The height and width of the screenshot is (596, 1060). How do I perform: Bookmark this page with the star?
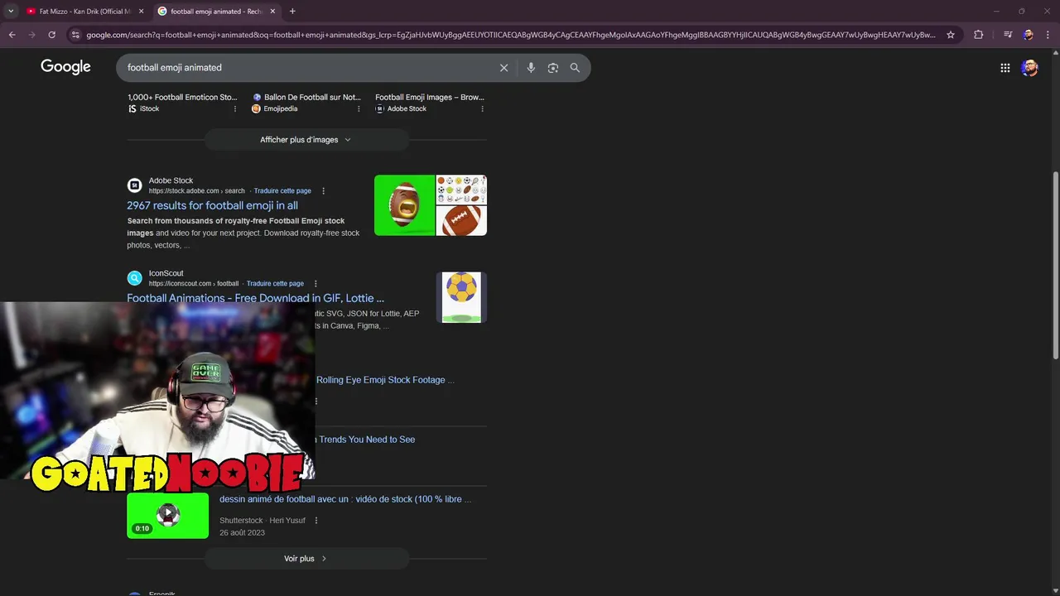click(951, 35)
